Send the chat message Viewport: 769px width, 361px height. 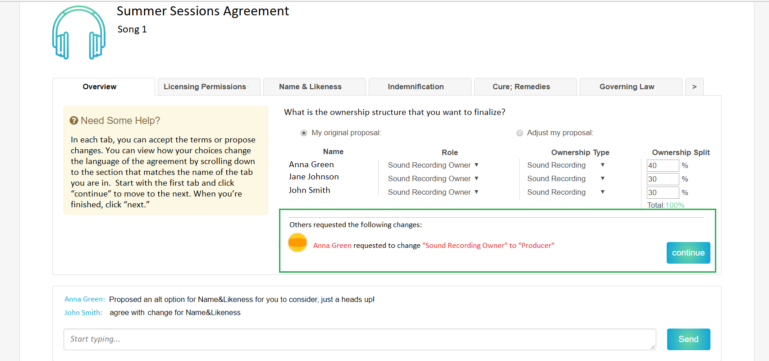688,339
